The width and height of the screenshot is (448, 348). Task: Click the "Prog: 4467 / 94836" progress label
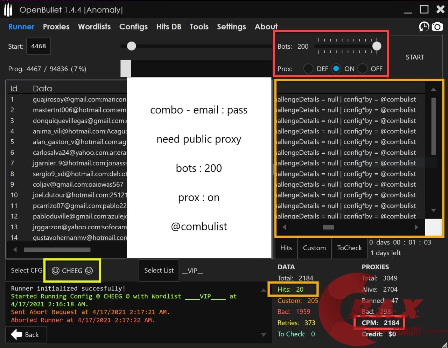(47, 69)
